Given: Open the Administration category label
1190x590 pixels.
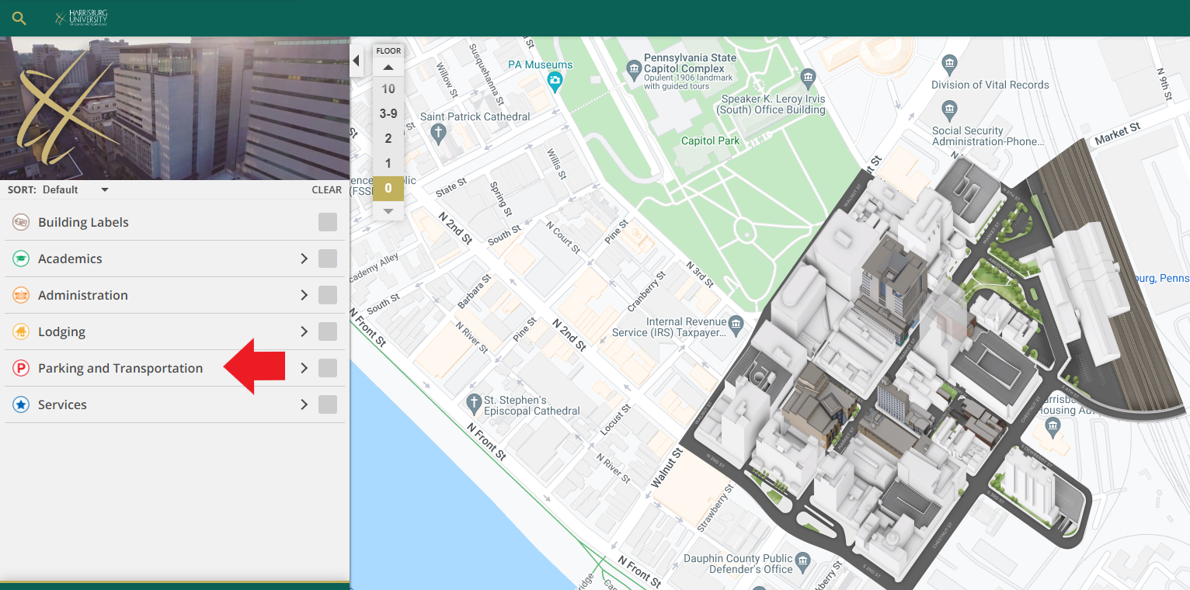Looking at the screenshot, I should pyautogui.click(x=83, y=295).
